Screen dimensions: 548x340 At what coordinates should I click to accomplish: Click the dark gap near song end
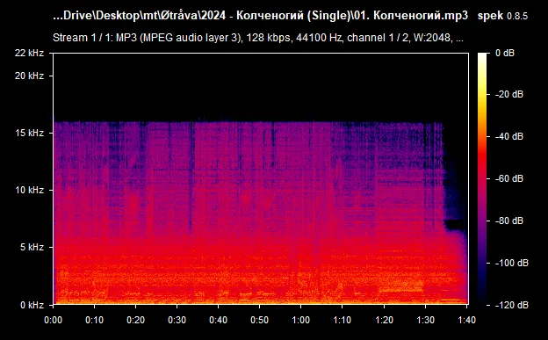pos(454,224)
